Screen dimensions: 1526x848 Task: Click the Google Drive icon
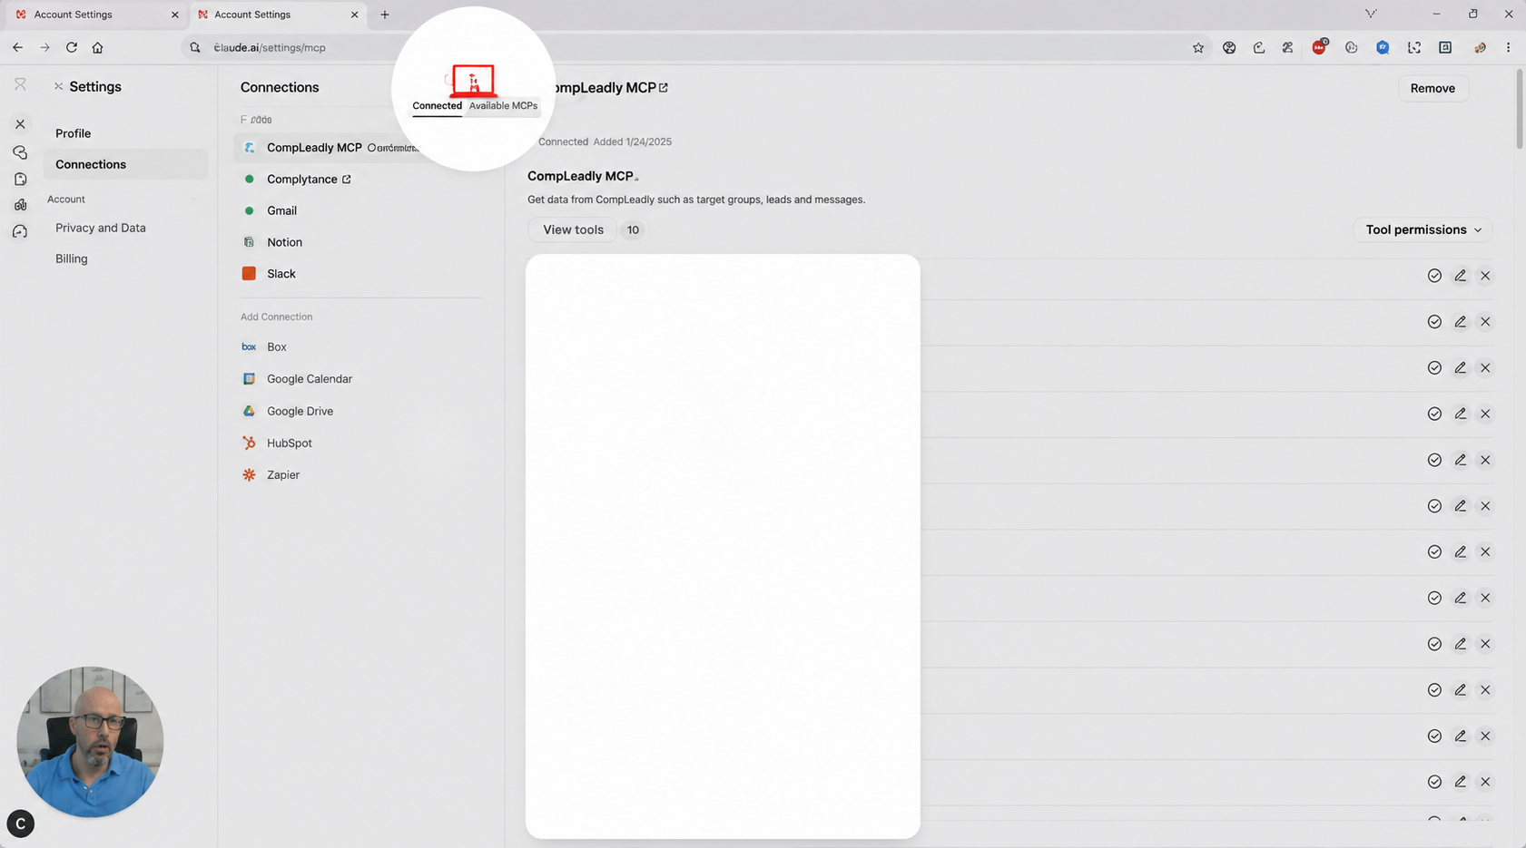click(x=249, y=411)
